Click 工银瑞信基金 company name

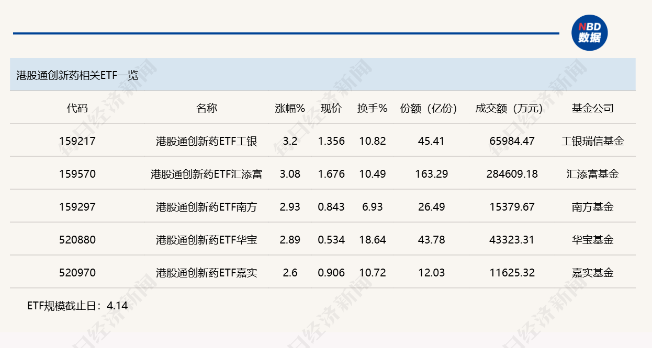592,141
